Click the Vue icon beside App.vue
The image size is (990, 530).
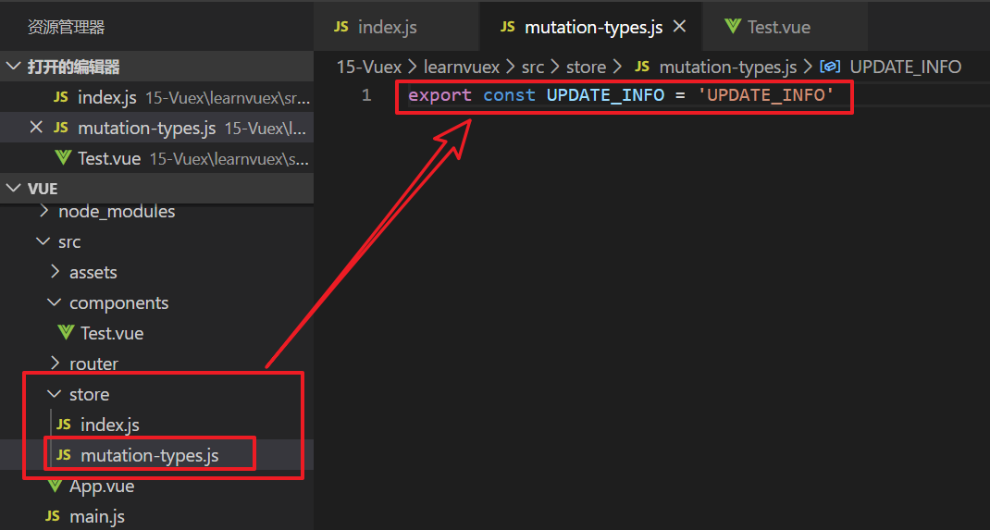56,486
